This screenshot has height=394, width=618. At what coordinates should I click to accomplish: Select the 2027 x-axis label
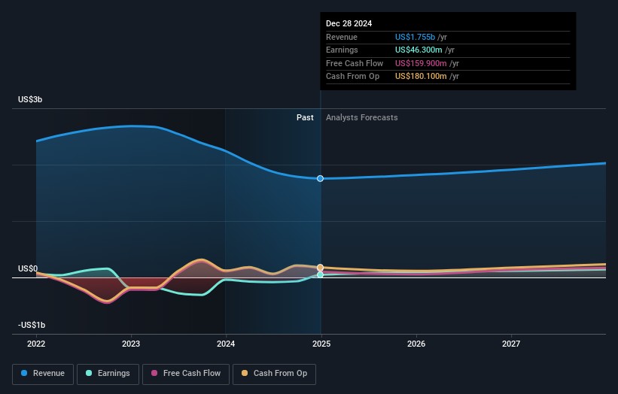pyautogui.click(x=511, y=344)
